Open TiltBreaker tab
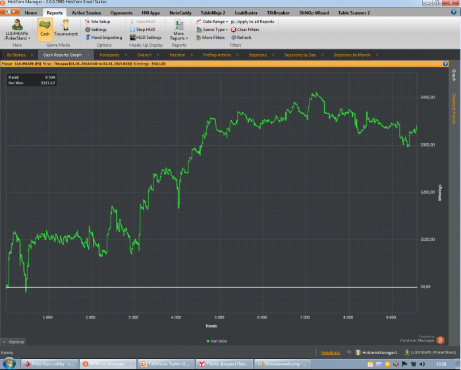Image resolution: width=461 pixels, height=370 pixels. tap(278, 13)
